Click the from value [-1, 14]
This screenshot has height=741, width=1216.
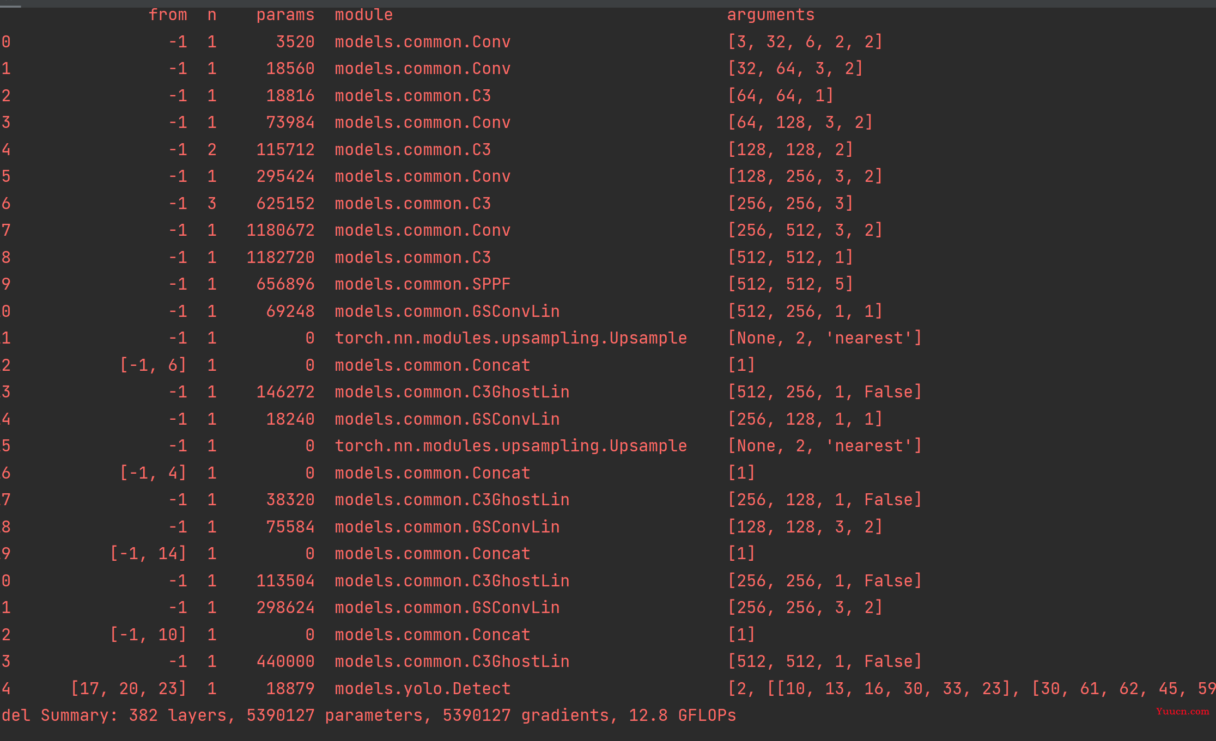click(148, 553)
